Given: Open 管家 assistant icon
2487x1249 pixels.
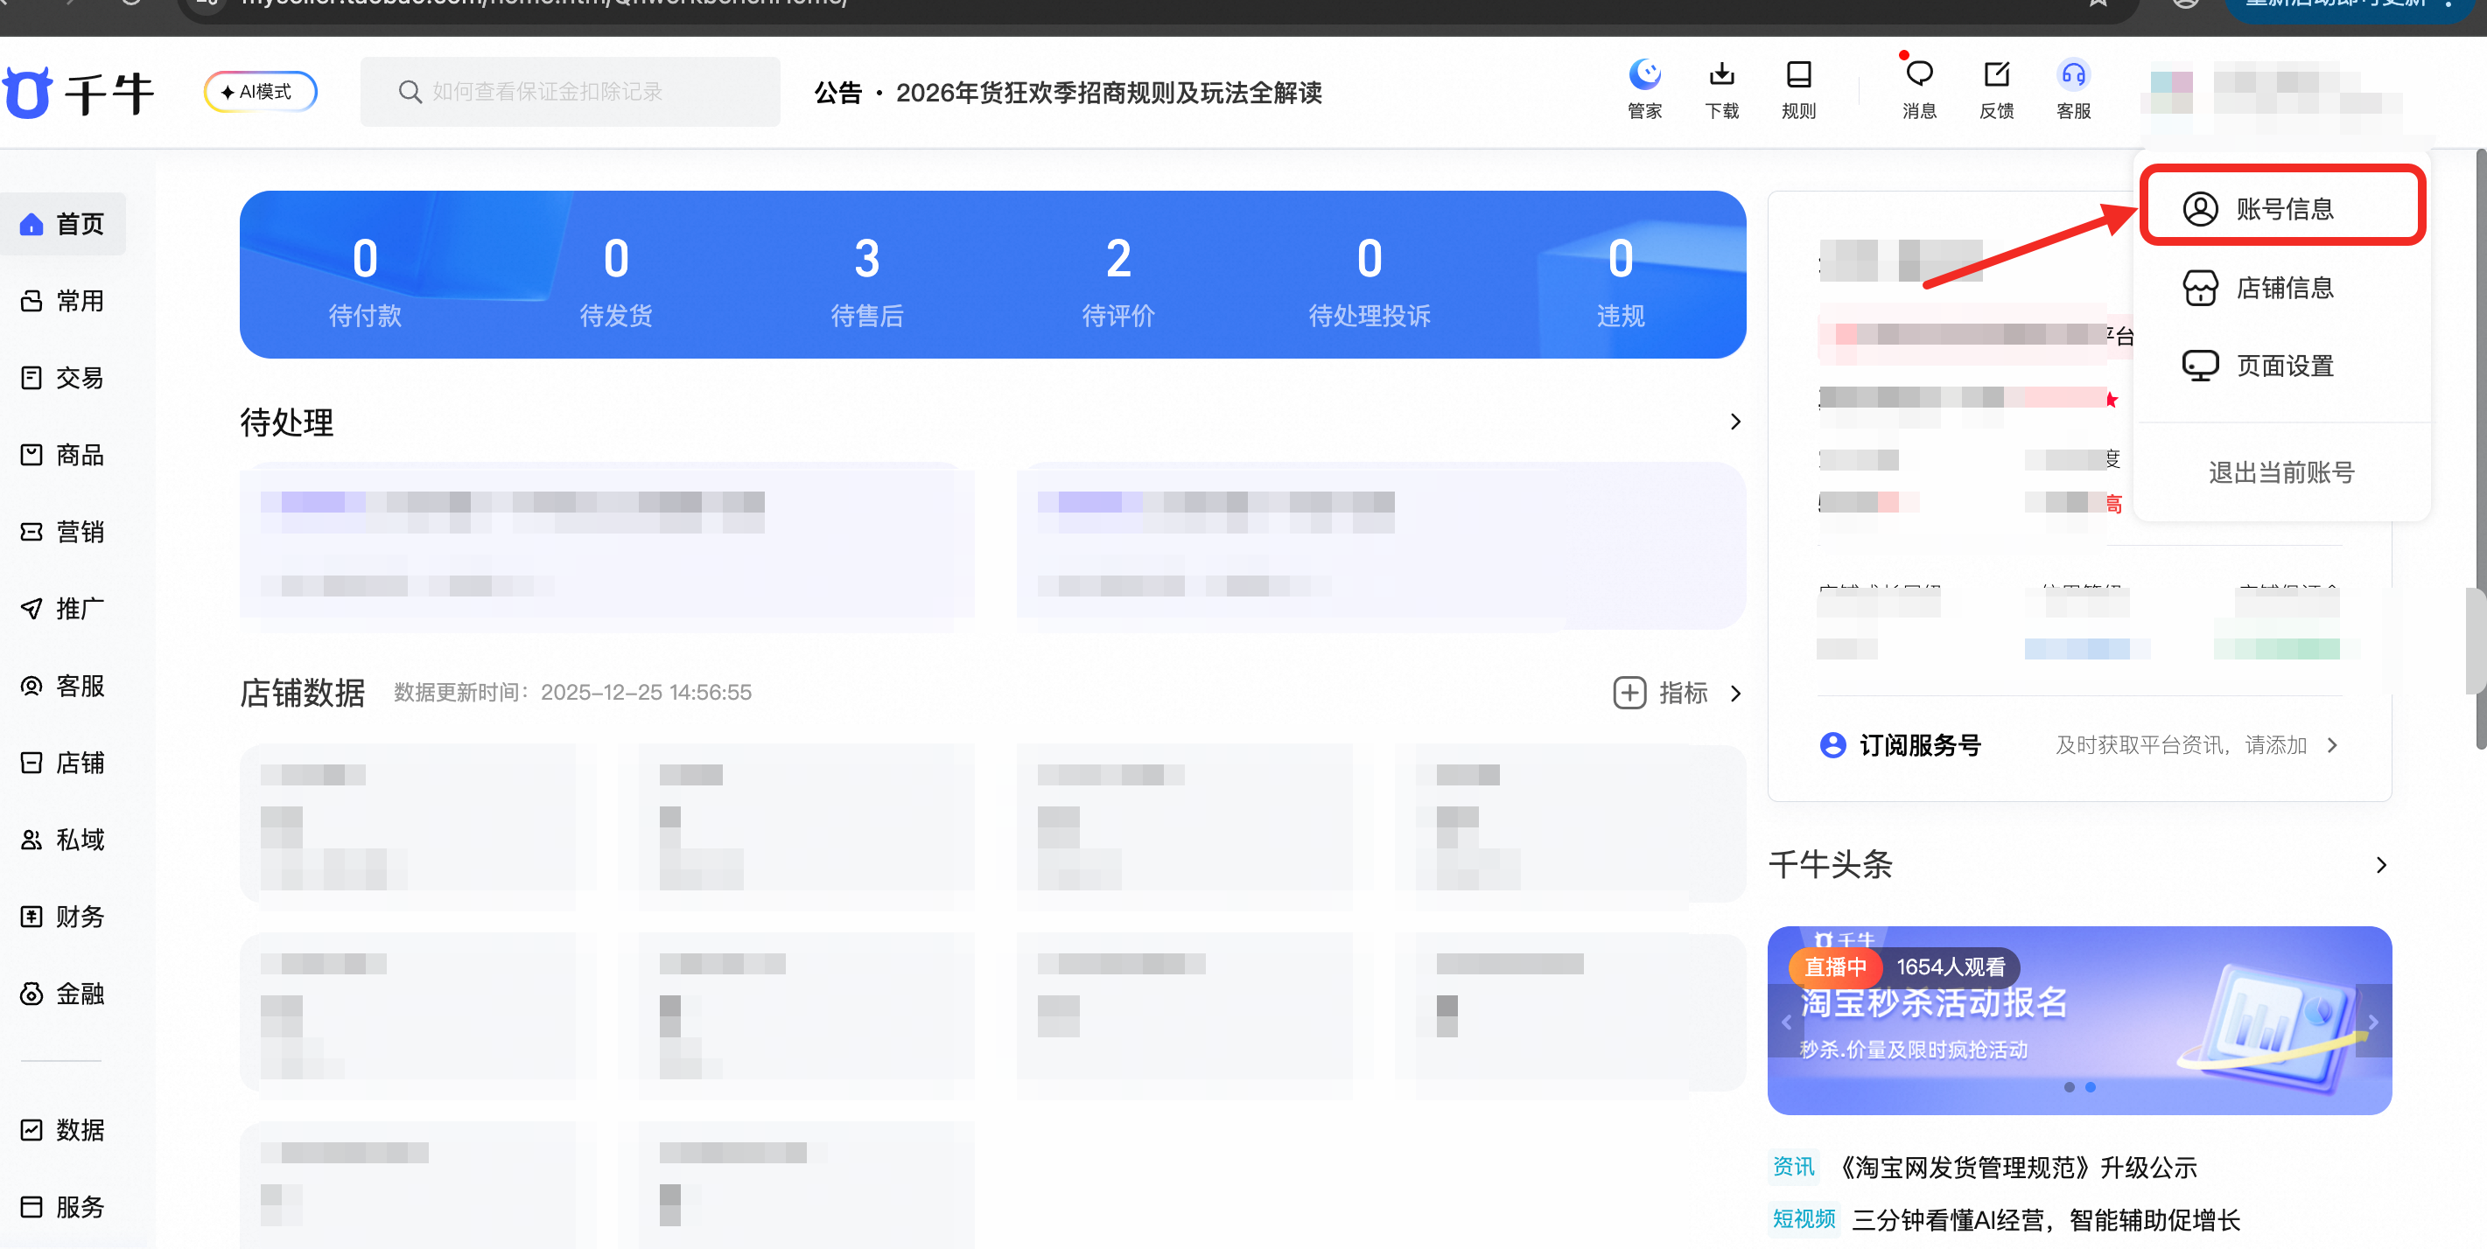Looking at the screenshot, I should (x=1644, y=89).
